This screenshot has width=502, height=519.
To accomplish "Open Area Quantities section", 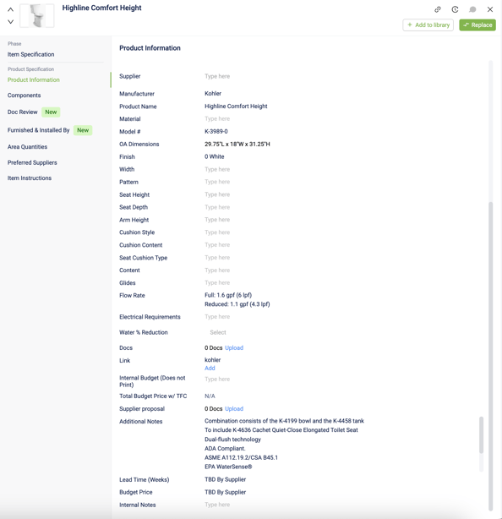I will tap(27, 146).
